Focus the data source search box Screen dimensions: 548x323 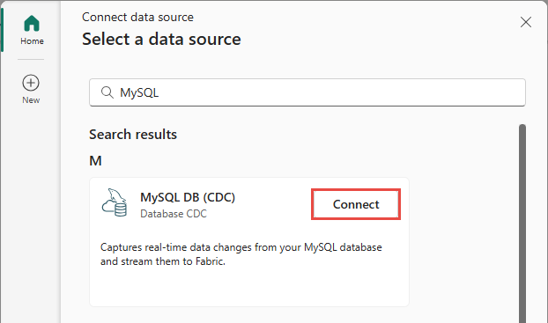(x=307, y=92)
